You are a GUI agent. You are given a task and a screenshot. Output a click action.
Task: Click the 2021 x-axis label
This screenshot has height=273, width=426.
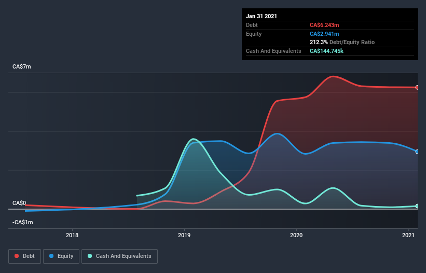[x=408, y=235]
